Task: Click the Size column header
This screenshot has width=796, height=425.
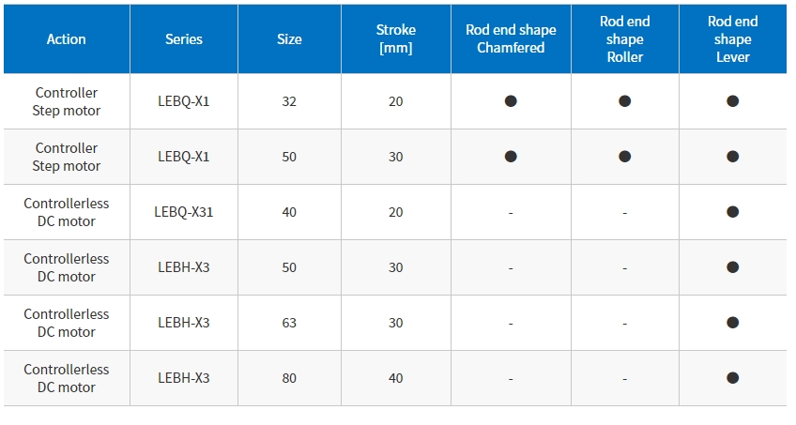Action: click(x=289, y=39)
